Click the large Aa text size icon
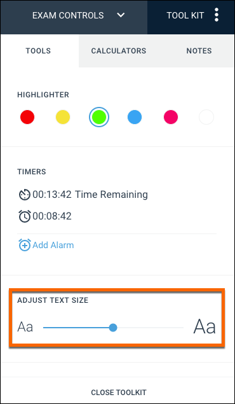 (205, 327)
